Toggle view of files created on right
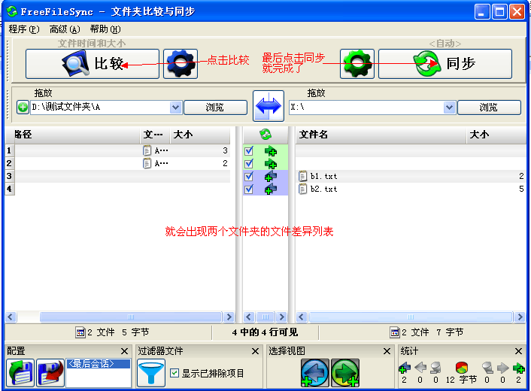This screenshot has width=531, height=391. [x=344, y=373]
